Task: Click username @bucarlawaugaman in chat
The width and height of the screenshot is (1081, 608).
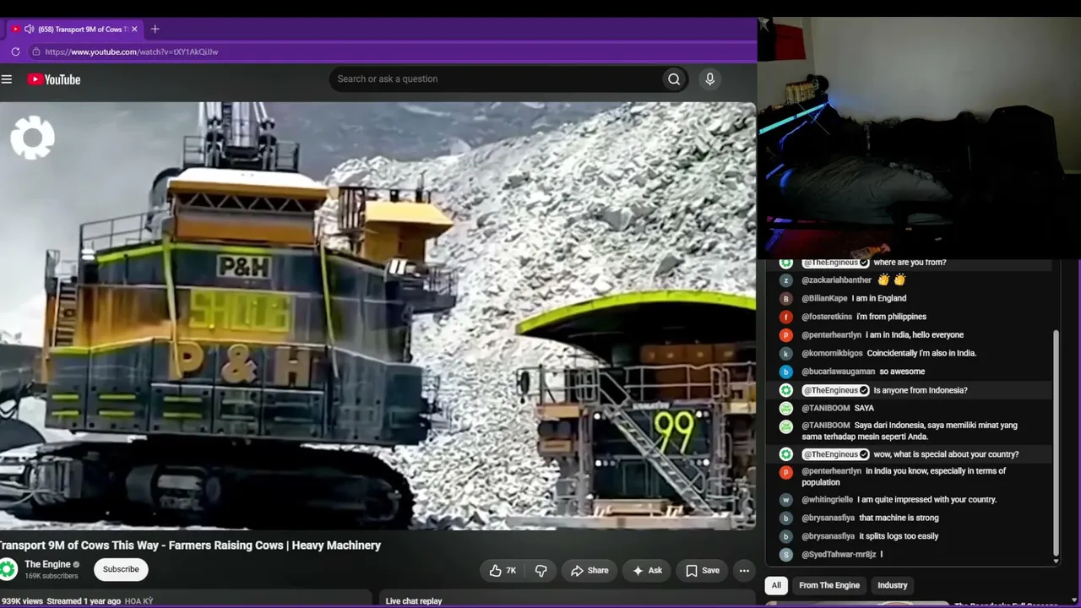Action: pos(839,372)
